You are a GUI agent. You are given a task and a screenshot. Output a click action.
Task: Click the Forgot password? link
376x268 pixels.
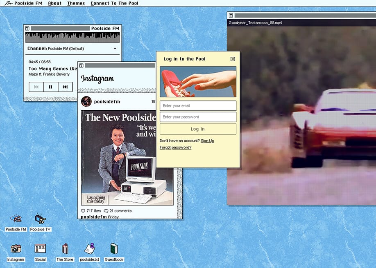[176, 147]
